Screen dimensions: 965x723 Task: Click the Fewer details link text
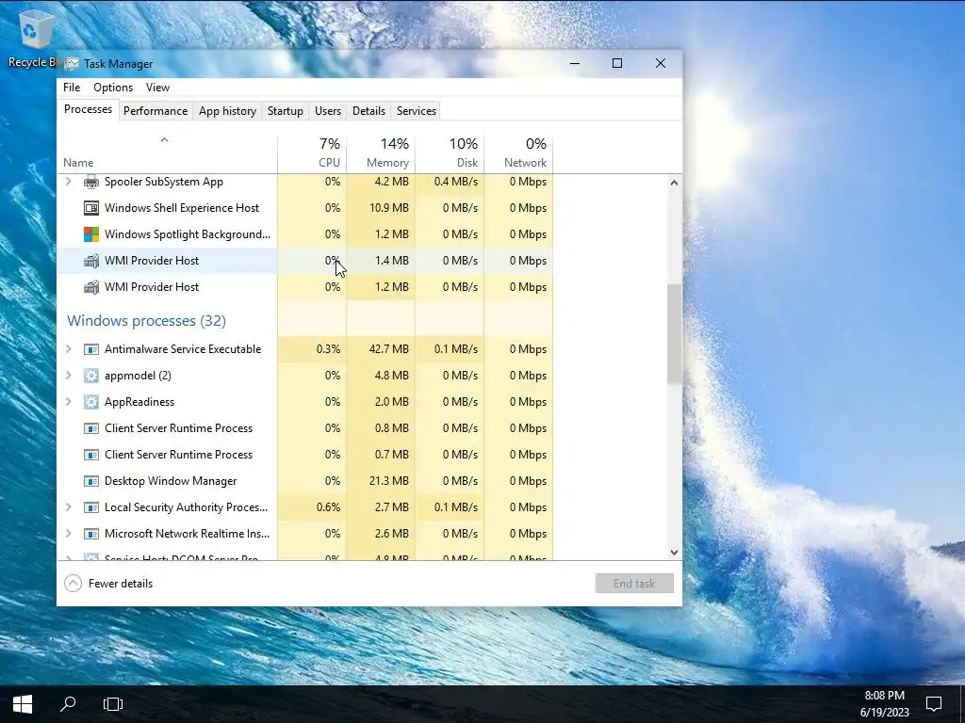[x=121, y=584]
